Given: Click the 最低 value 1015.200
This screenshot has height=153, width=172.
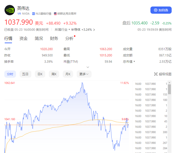Looking at the screenshot, I should pyautogui.click(x=106, y=55).
